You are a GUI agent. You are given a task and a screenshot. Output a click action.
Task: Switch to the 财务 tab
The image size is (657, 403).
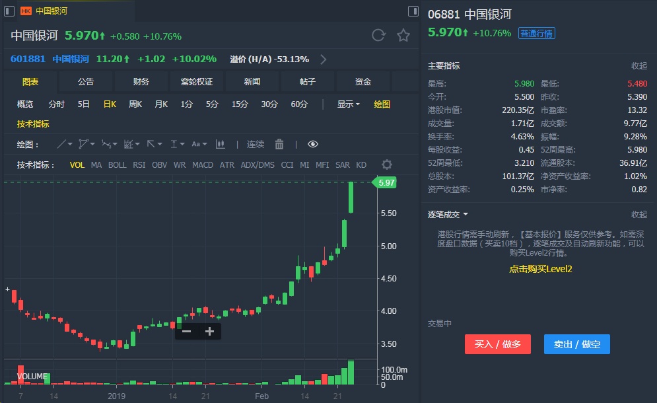(x=141, y=82)
